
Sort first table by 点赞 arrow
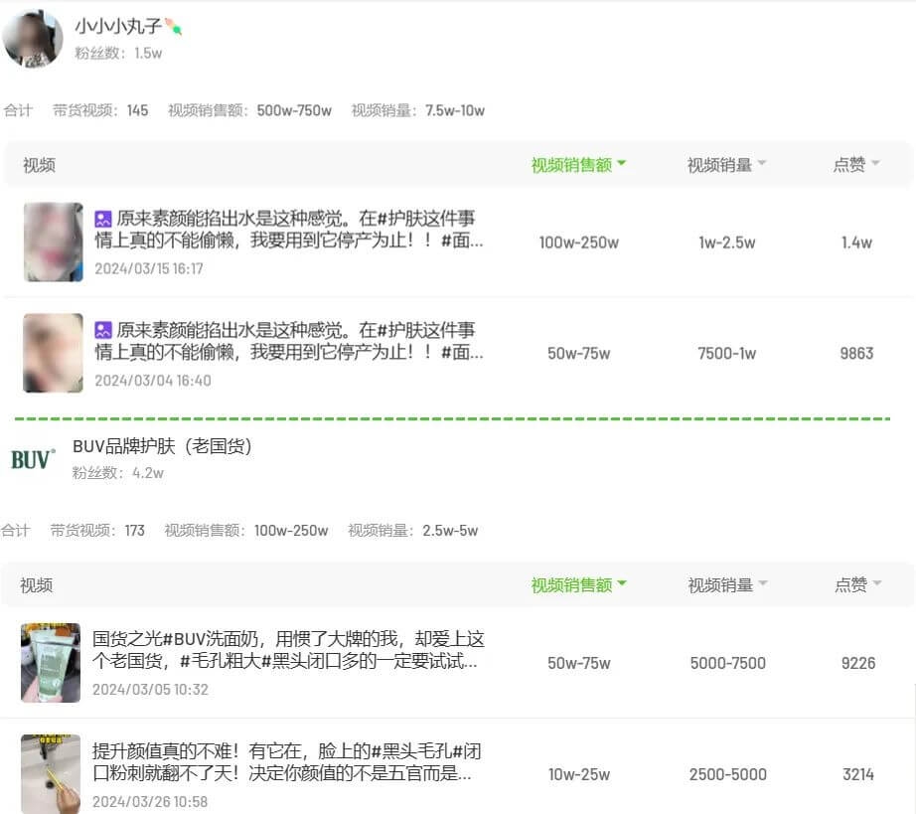875,163
